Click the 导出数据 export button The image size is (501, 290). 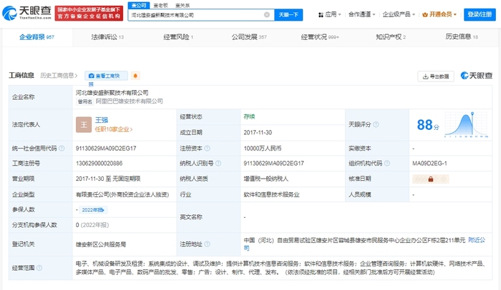436,76
